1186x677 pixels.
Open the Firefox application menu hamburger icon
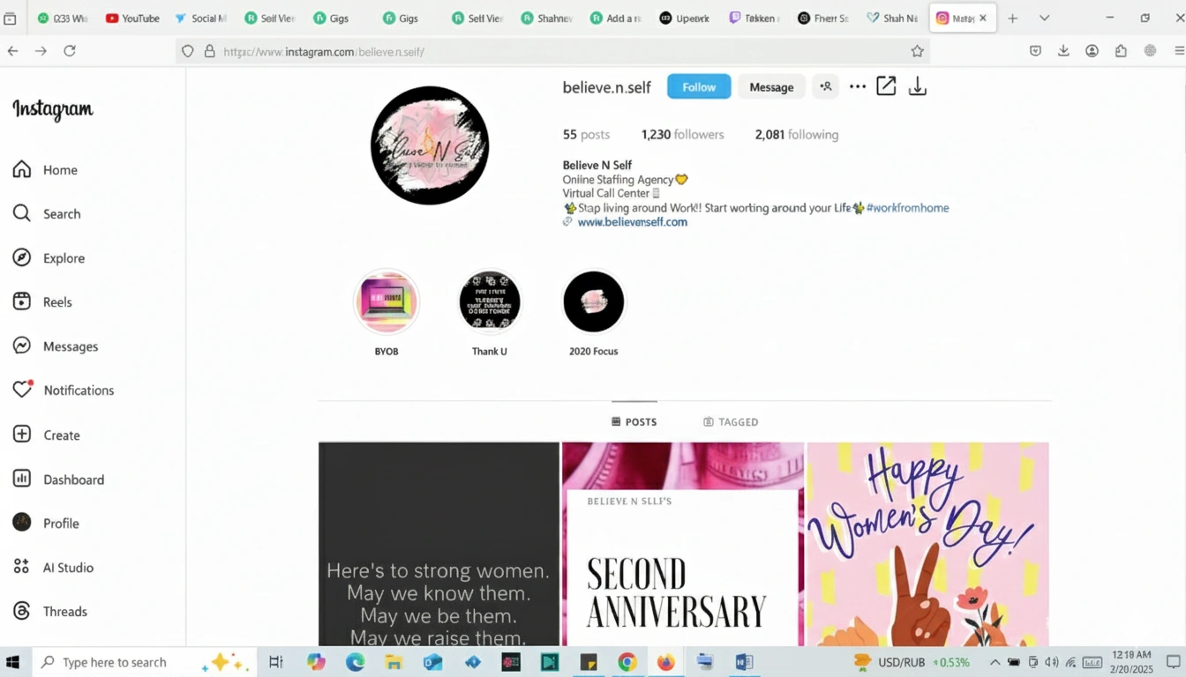1179,51
